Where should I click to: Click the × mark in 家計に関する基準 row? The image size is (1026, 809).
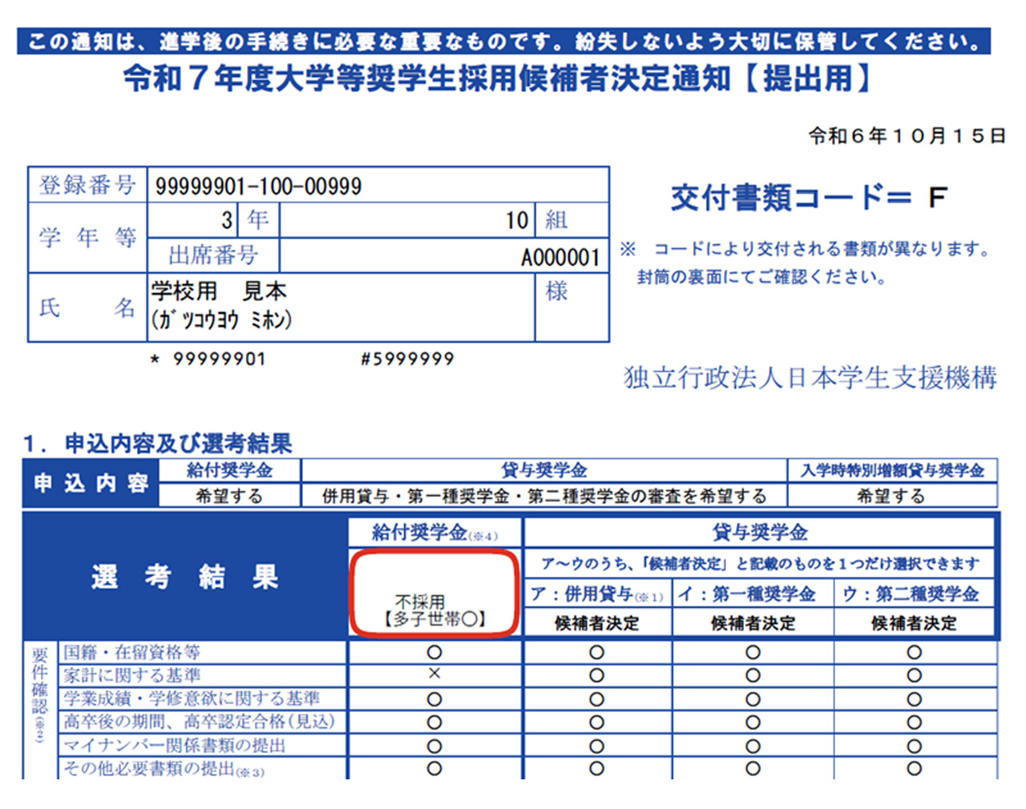tap(434, 674)
